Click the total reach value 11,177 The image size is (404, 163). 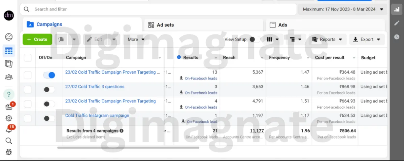click(x=257, y=131)
